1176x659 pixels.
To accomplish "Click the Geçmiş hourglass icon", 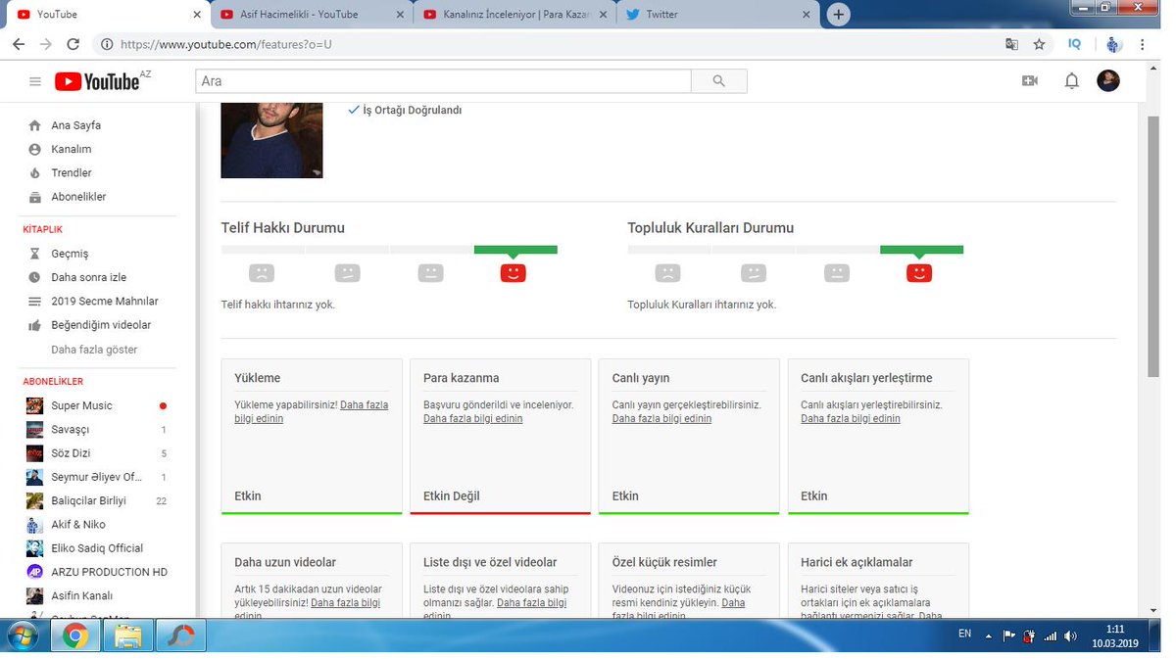I will pyautogui.click(x=35, y=254).
